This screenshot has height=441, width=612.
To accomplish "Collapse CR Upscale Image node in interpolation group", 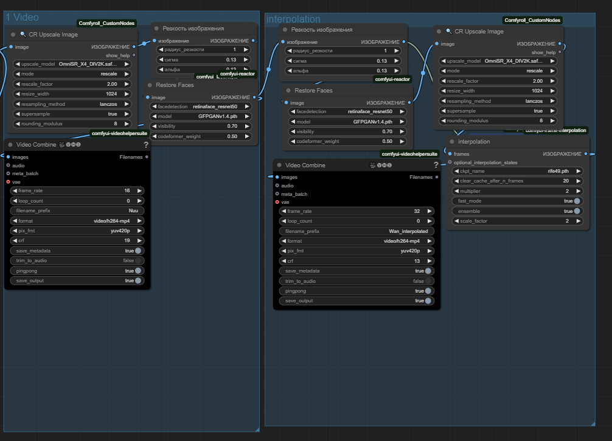I will coord(439,31).
